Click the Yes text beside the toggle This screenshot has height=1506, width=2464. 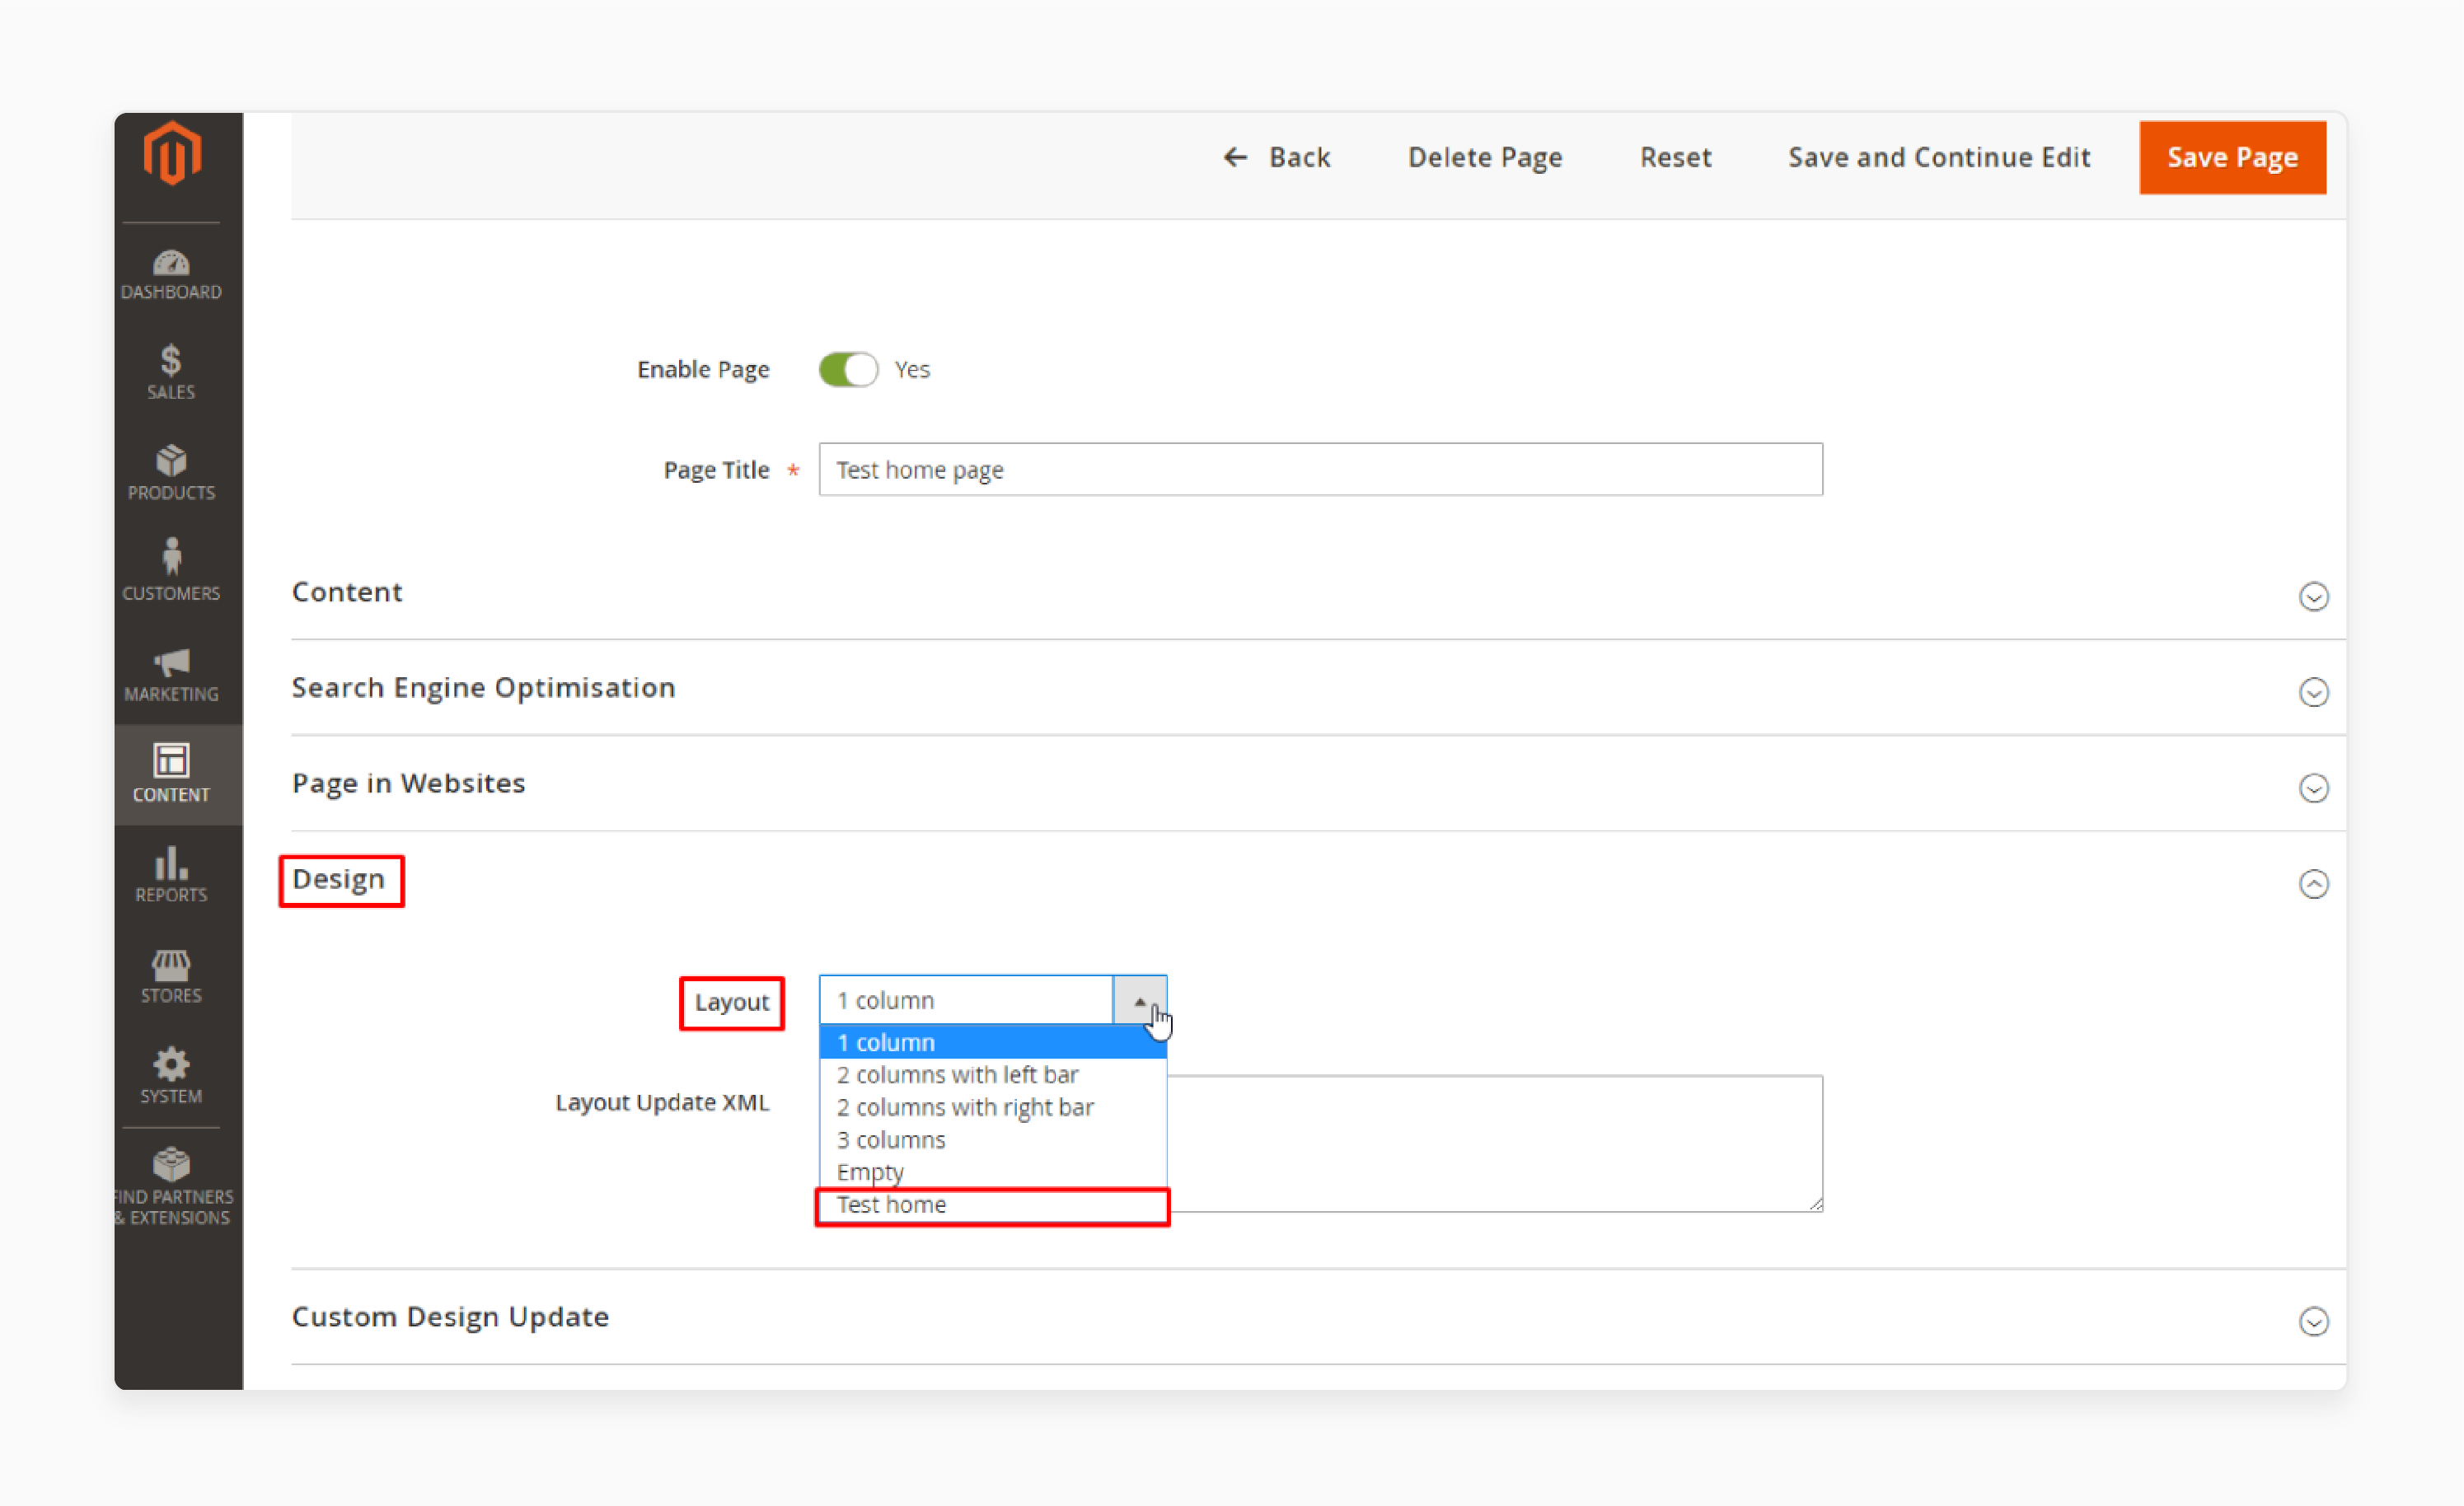(x=911, y=369)
